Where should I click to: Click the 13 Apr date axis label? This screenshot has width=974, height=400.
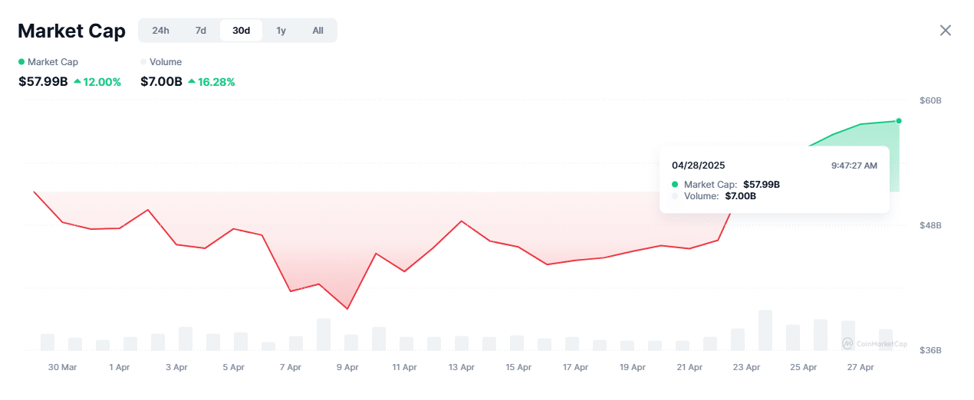(462, 368)
